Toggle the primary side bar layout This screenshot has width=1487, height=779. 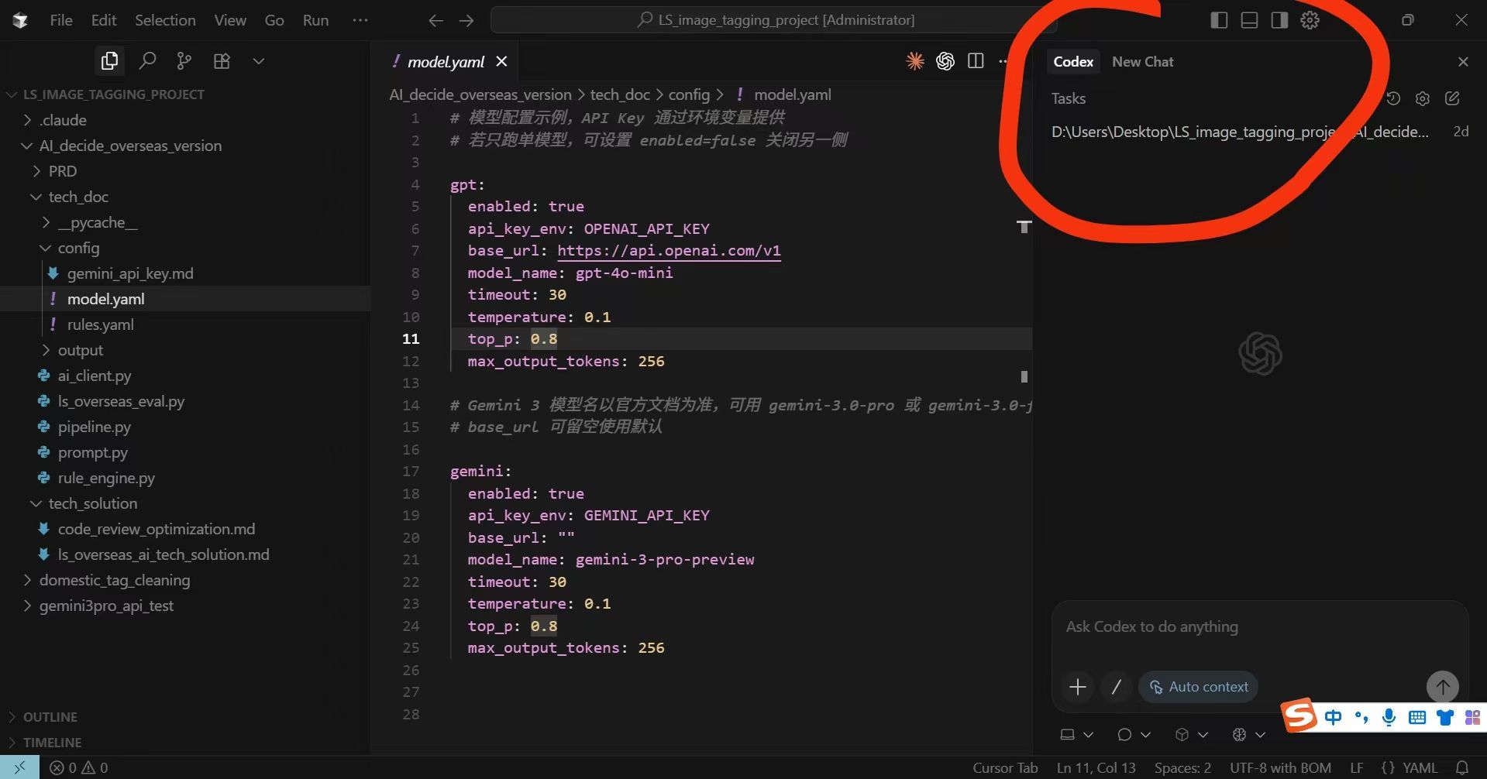(x=1219, y=20)
